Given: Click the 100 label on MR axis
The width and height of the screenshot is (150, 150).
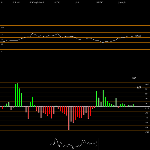Looking at the screenshot, I should coord(147,84).
